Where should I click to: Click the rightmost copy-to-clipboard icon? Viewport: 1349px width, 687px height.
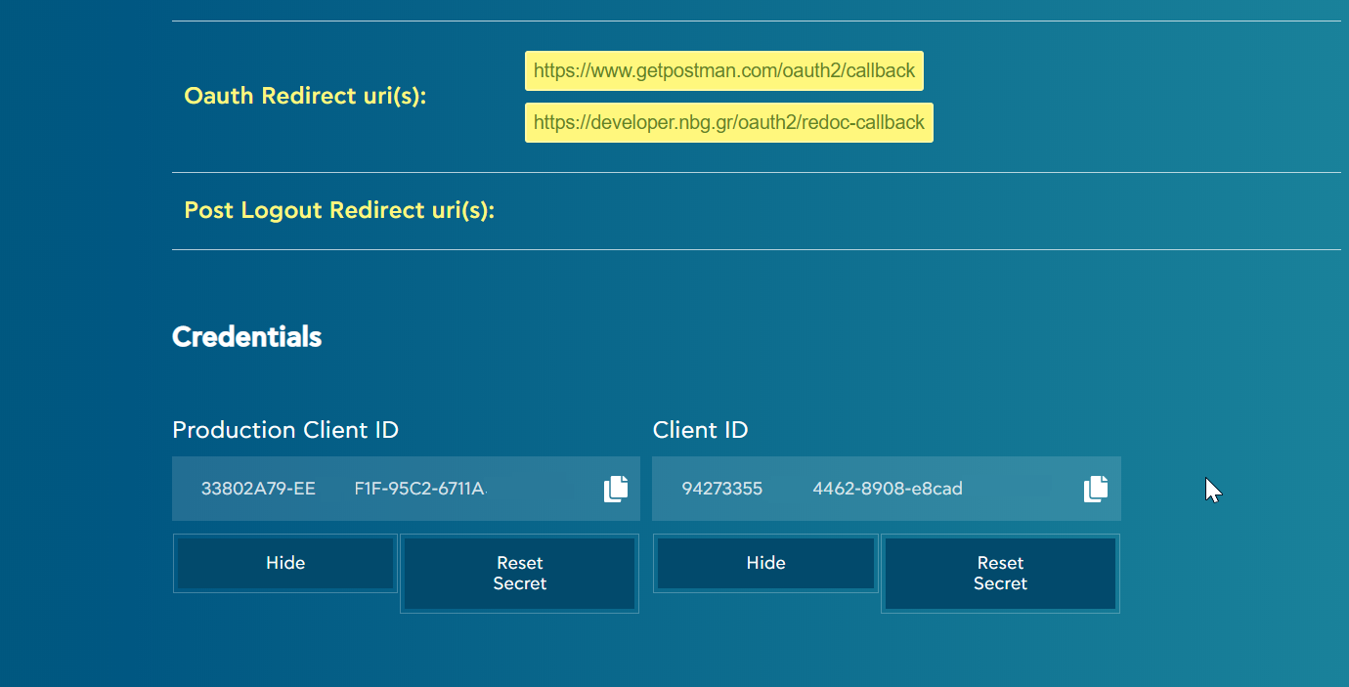(x=1095, y=489)
